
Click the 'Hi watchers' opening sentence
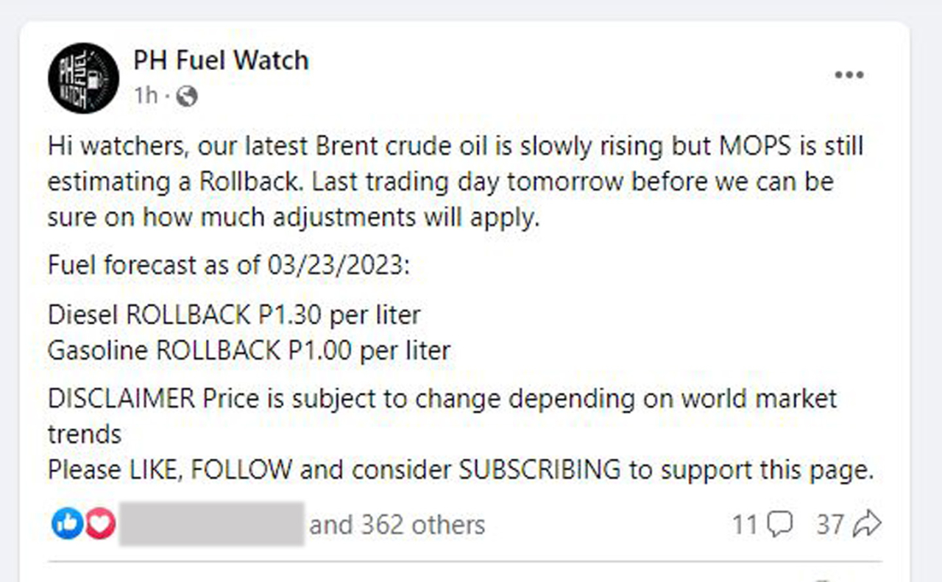click(455, 146)
